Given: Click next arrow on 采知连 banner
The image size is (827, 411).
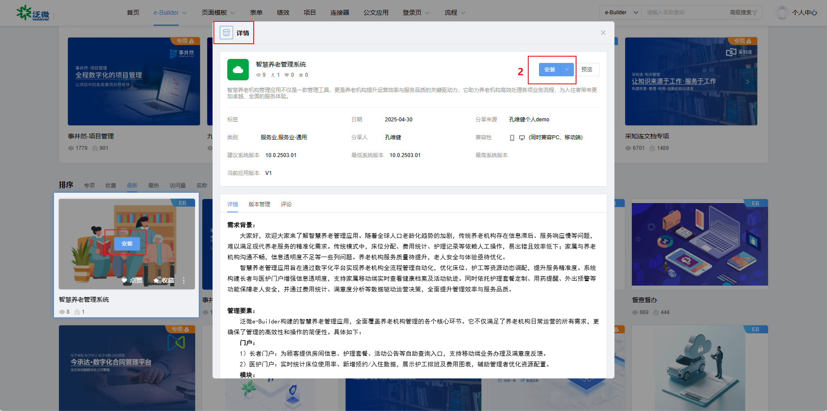Looking at the screenshot, I should [748, 82].
